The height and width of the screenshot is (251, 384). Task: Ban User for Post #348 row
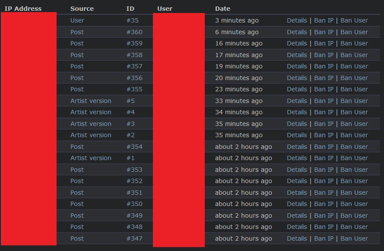(x=354, y=227)
